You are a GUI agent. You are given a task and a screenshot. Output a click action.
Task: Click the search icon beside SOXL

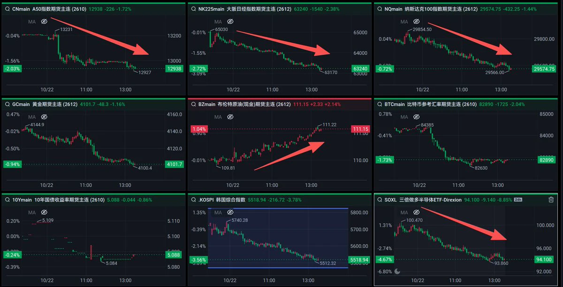coord(379,199)
